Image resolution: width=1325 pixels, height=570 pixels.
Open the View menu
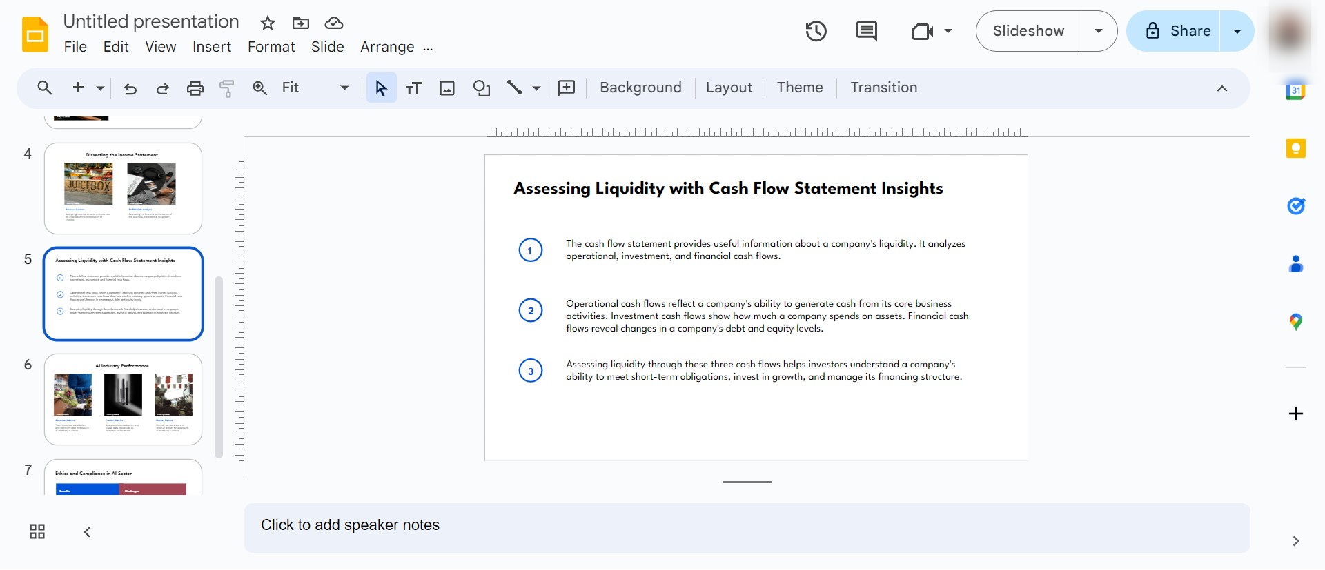161,47
